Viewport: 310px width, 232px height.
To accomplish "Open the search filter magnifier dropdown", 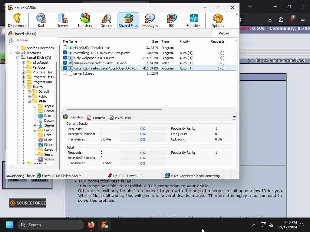I will tap(11, 40).
